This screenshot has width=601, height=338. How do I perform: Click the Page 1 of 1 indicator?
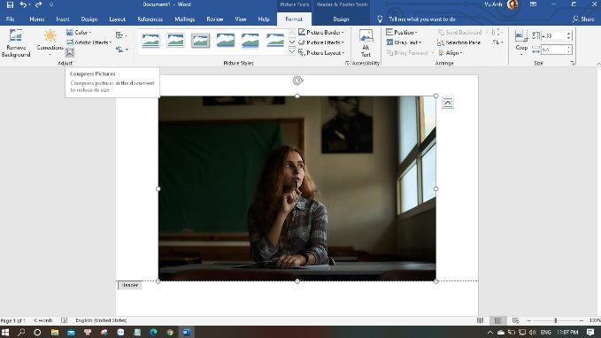(13, 320)
